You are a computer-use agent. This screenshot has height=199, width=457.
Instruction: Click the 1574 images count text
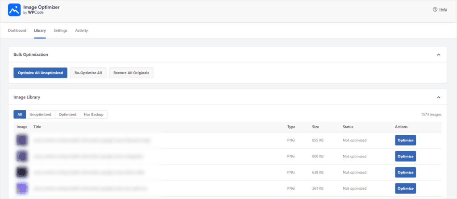[431, 115]
